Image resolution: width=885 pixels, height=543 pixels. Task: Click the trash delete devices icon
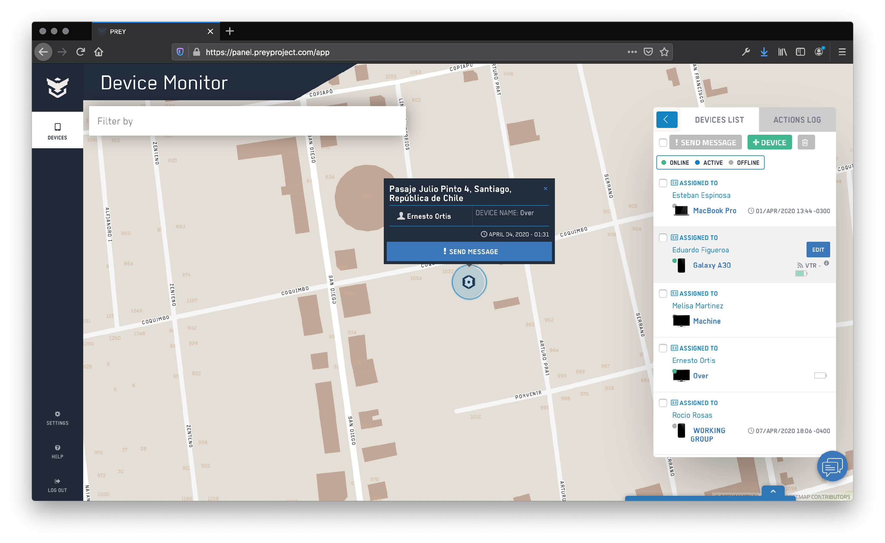click(x=805, y=143)
